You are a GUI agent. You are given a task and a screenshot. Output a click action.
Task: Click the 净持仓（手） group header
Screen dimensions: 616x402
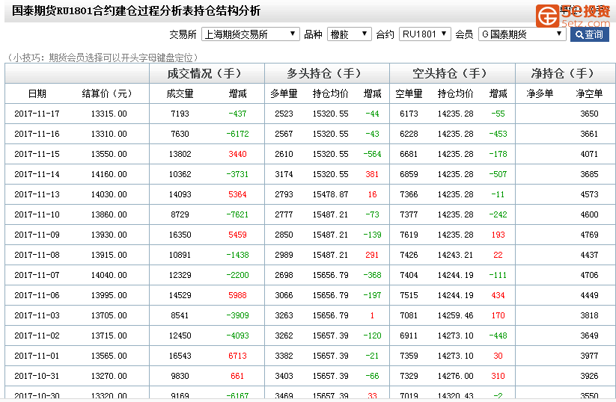pyautogui.click(x=562, y=73)
